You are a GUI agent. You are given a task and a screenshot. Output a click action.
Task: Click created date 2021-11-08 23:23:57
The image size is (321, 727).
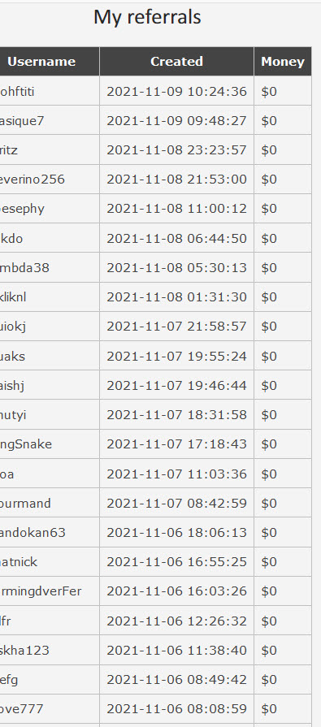click(x=176, y=149)
